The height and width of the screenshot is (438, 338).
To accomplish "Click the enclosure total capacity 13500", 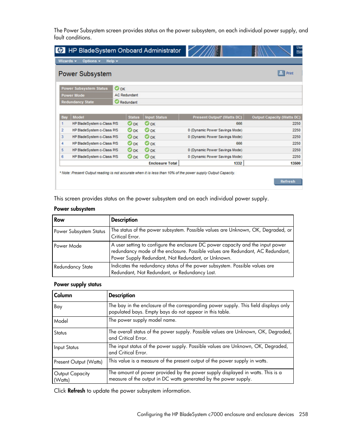I will (x=295, y=163).
